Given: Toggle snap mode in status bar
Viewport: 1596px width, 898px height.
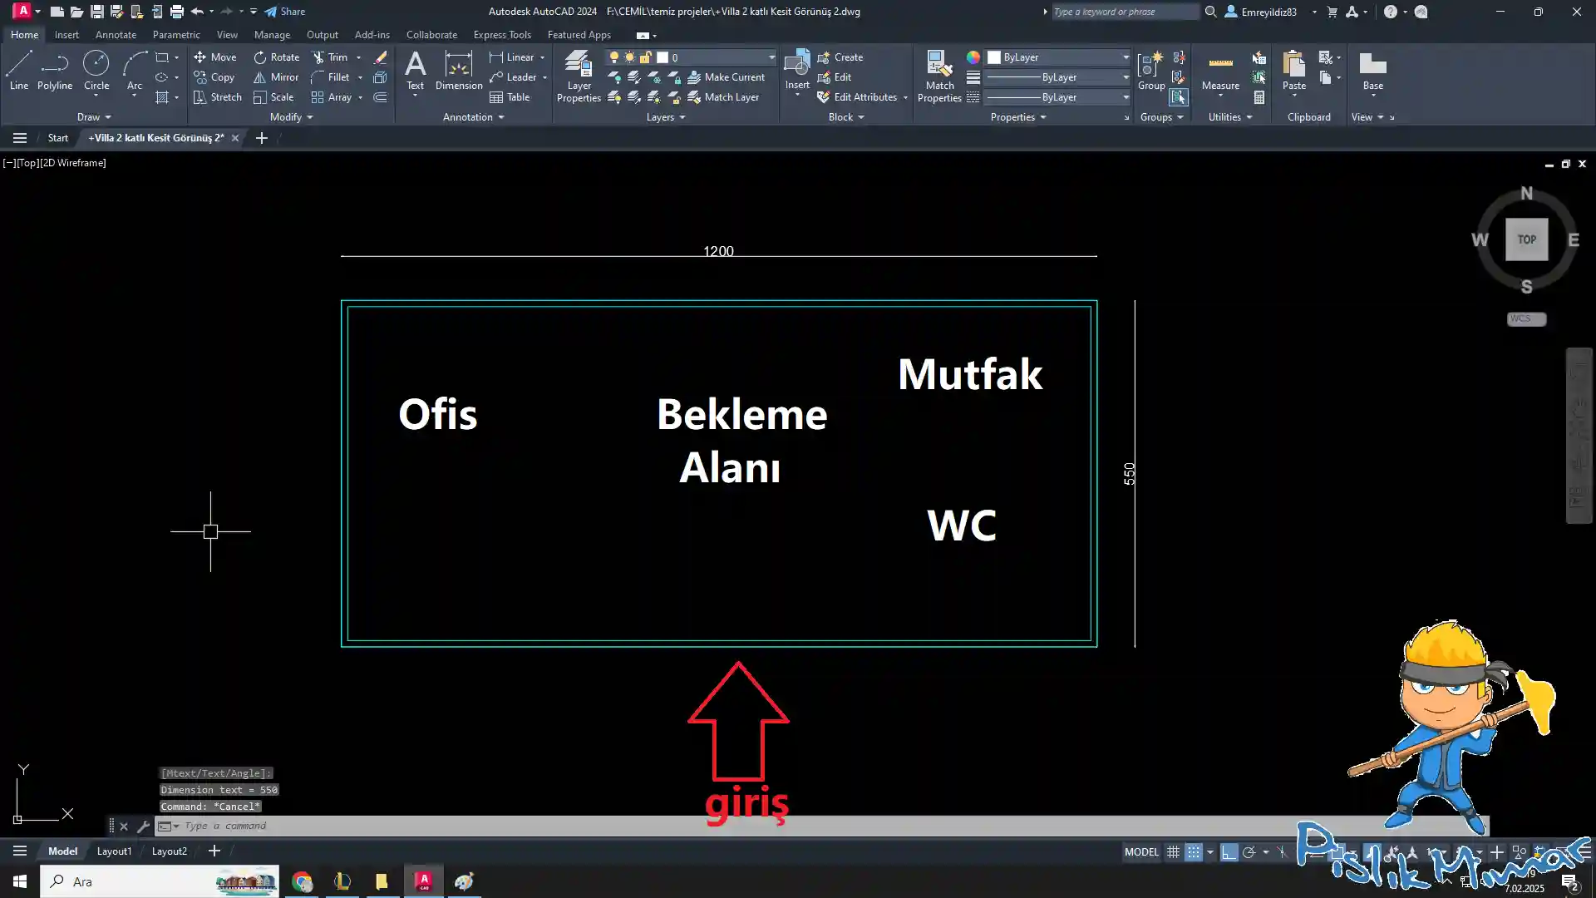Looking at the screenshot, I should pos(1193,852).
